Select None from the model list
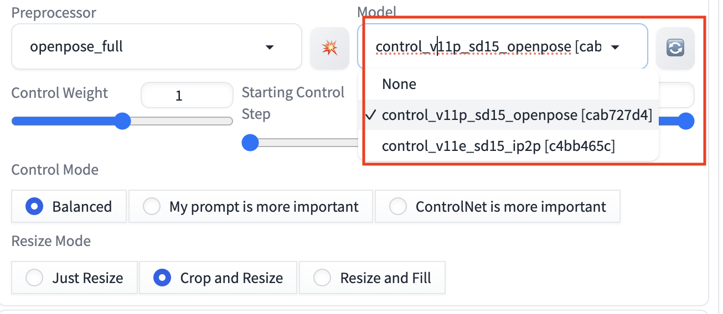723x314 pixels. point(399,84)
